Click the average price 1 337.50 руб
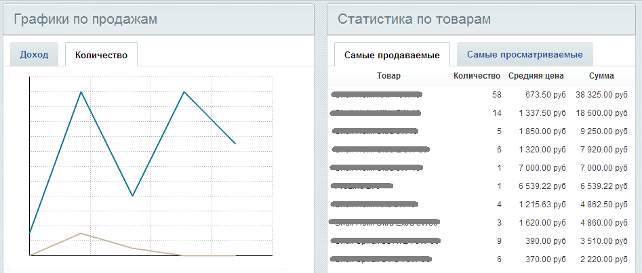The width and height of the screenshot is (642, 273). coord(542,113)
